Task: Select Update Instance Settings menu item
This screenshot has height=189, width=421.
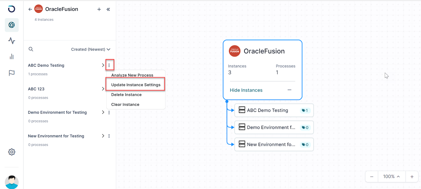Action: (136, 85)
